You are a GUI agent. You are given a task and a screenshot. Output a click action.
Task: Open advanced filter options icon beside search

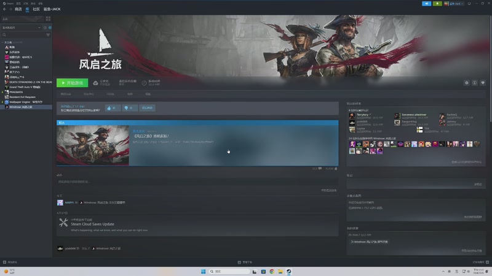[48, 35]
